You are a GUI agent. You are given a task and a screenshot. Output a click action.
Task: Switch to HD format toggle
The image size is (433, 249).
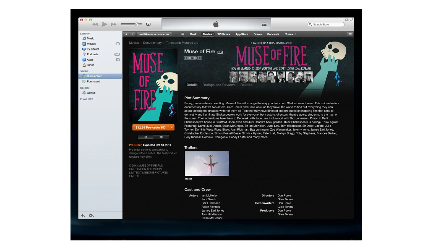145,137
